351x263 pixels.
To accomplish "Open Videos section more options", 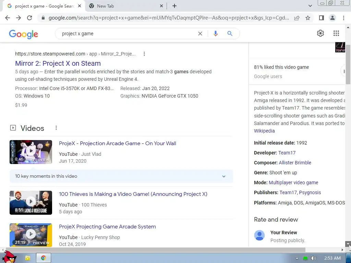I will [x=56, y=128].
